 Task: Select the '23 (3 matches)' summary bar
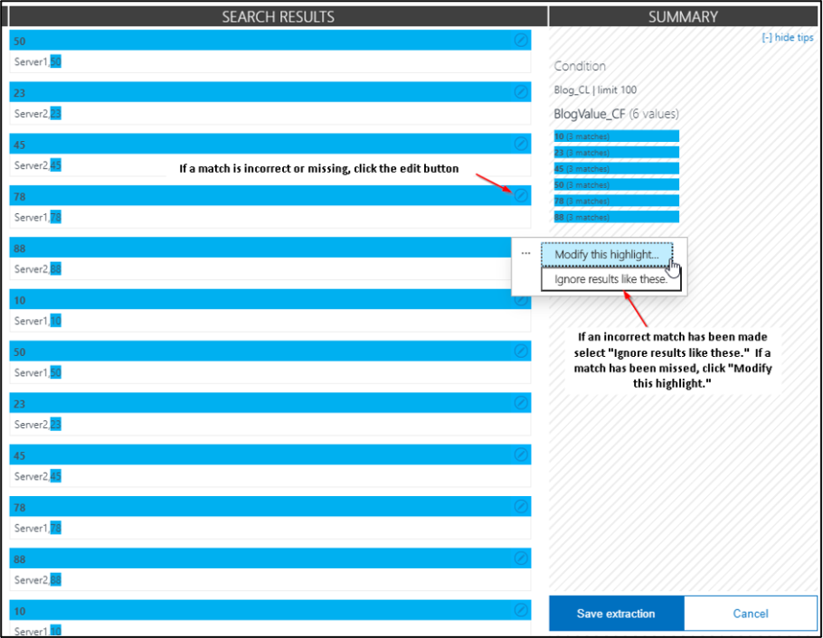pyautogui.click(x=615, y=152)
